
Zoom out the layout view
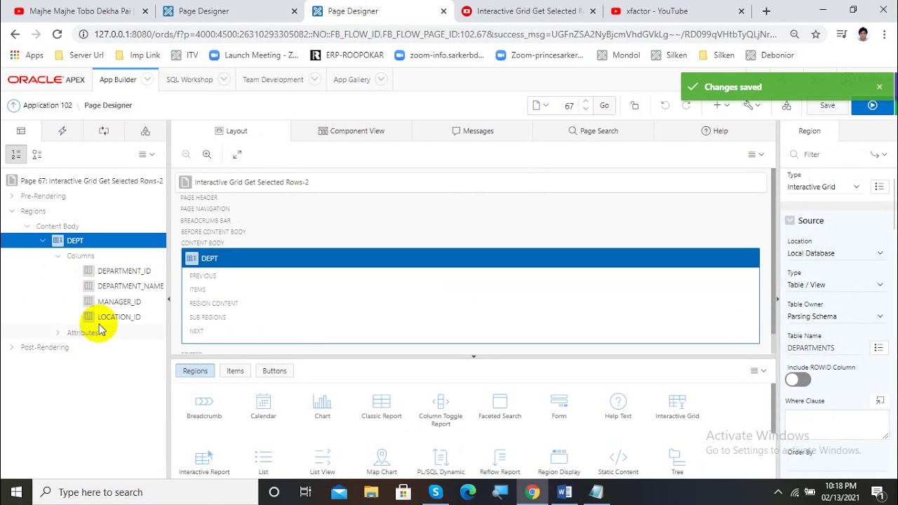point(186,154)
